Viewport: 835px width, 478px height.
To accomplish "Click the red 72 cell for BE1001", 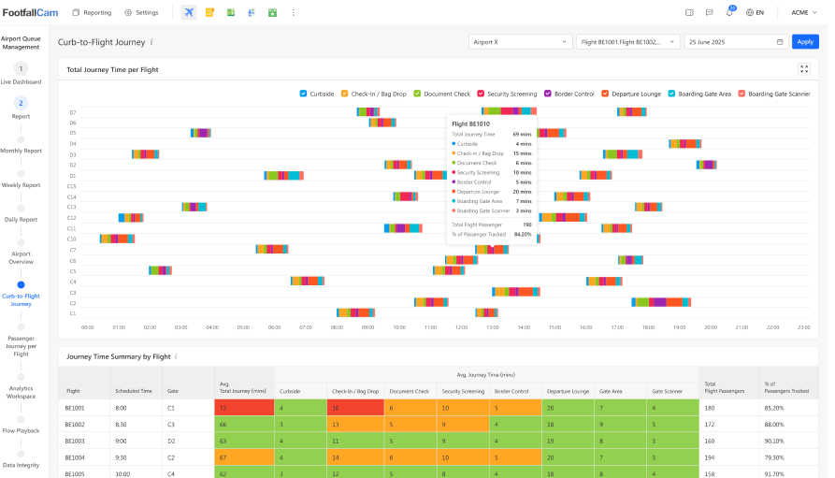I will point(244,408).
